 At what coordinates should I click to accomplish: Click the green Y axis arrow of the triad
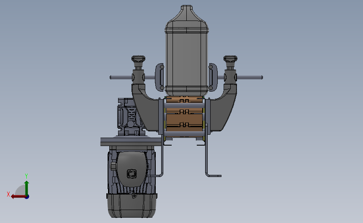[x=26, y=188]
